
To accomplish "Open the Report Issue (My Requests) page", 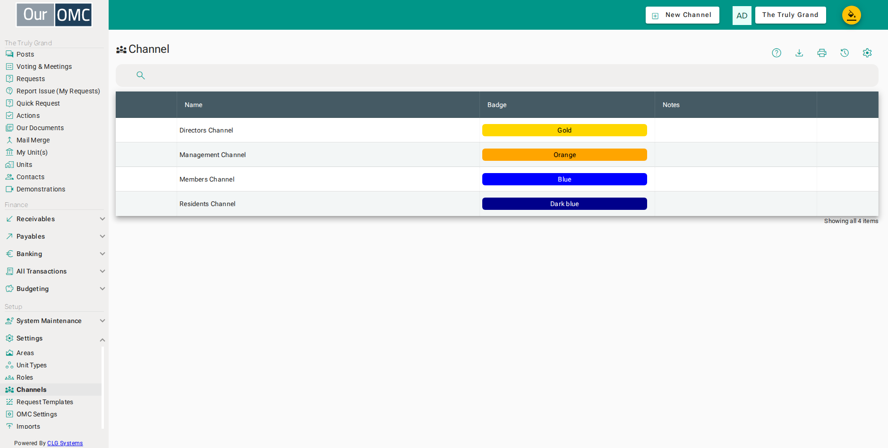I will click(58, 91).
